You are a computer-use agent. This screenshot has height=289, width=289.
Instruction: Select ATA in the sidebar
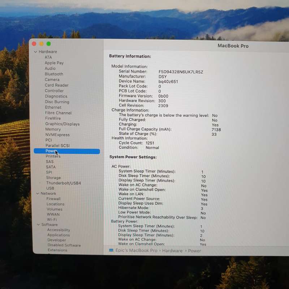tap(48, 57)
